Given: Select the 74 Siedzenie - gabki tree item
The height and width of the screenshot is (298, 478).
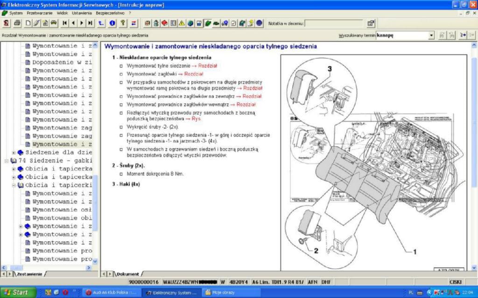Looking at the screenshot, I should (55, 161).
